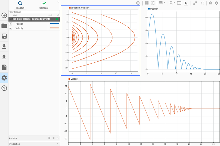Click the diagonal expand arrows icon
The width and height of the screenshot is (220, 146).
click(x=195, y=3)
